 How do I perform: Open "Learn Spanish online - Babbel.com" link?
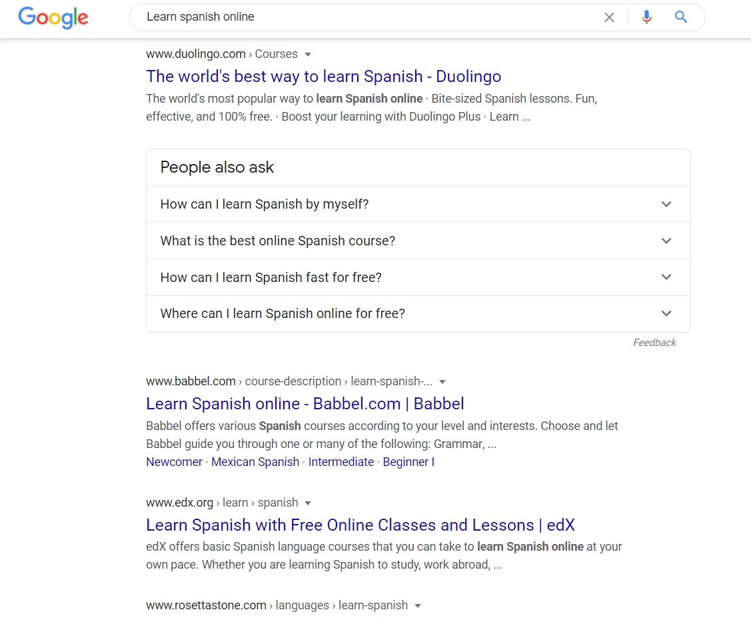305,404
